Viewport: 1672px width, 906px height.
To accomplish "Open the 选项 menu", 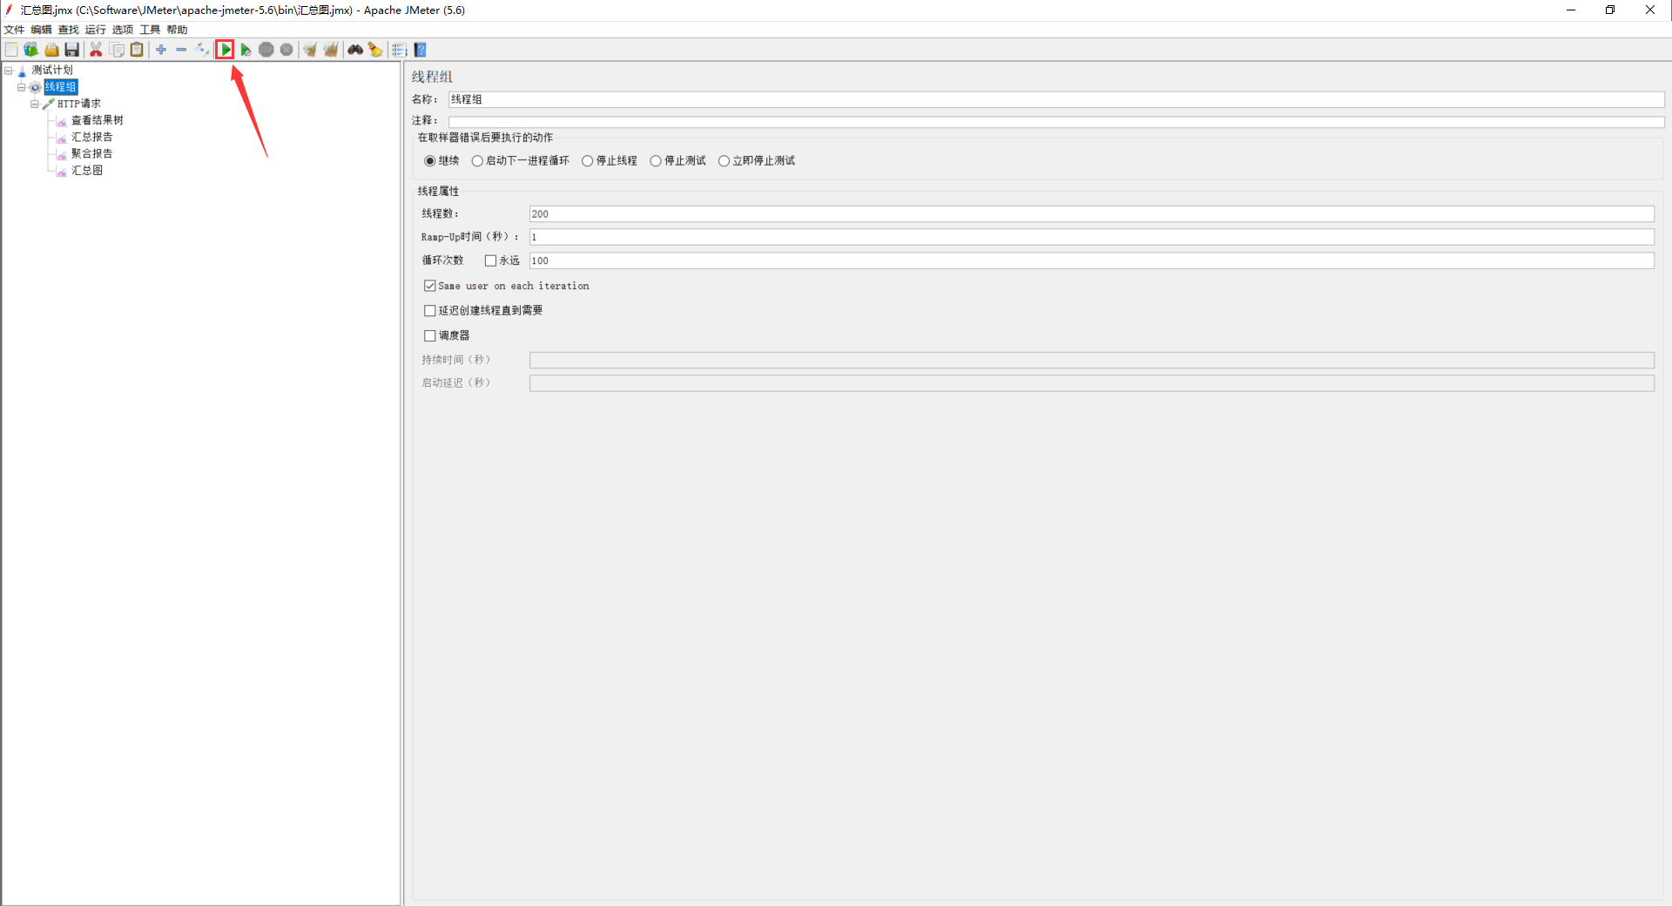I will [123, 30].
